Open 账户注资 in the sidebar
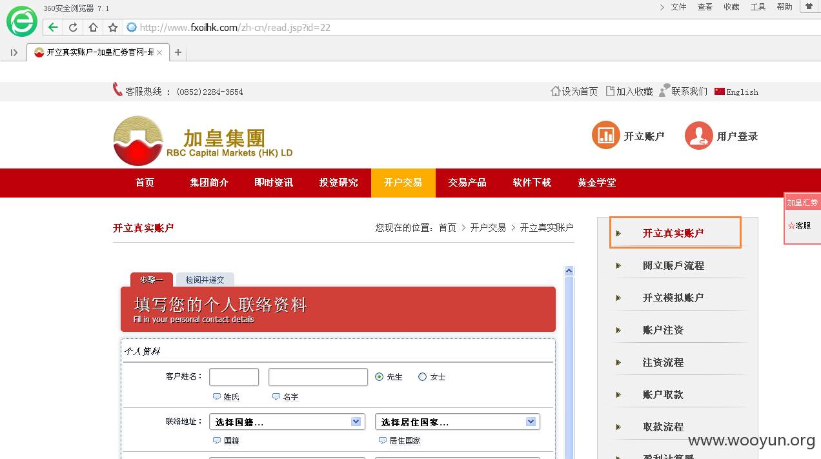 [663, 330]
